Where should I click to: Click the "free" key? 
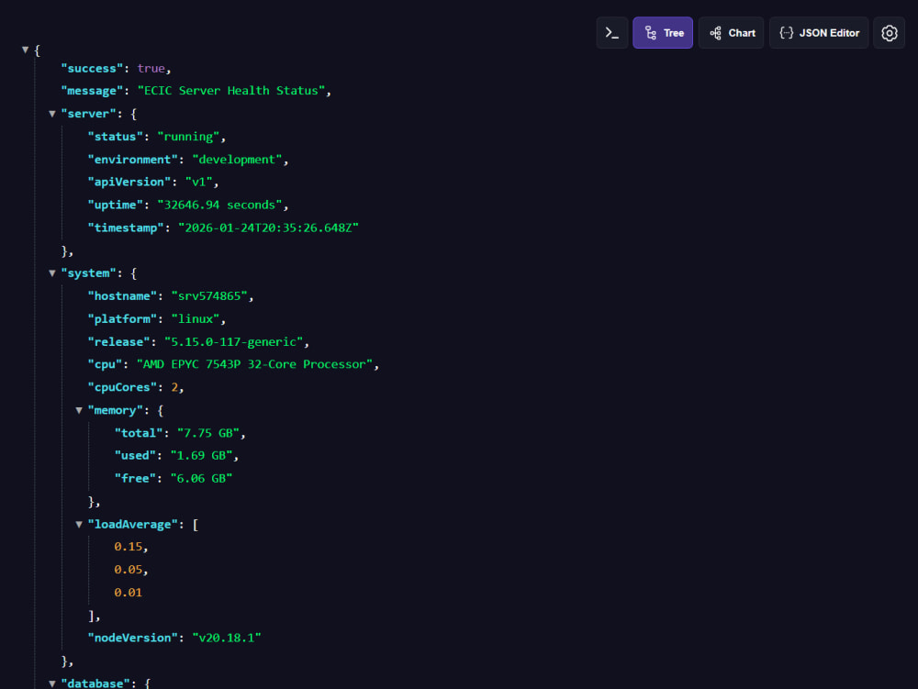click(x=135, y=478)
